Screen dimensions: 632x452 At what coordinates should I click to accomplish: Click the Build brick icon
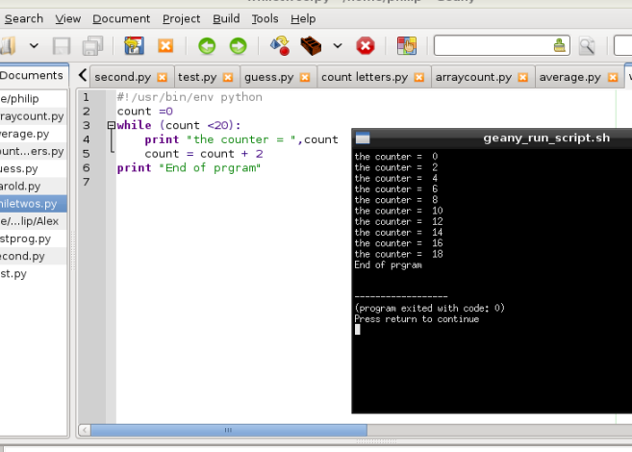pos(311,45)
